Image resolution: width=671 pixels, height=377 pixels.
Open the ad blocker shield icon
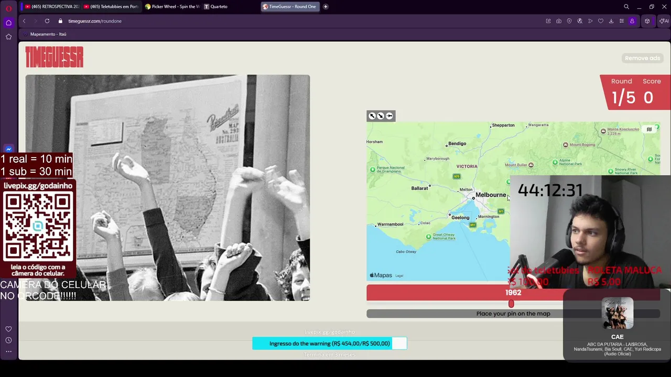pyautogui.click(x=569, y=21)
